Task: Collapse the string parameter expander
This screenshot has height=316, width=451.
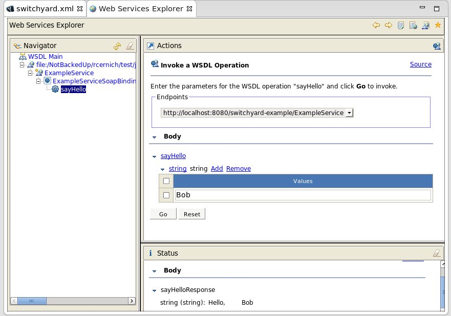Action: click(162, 169)
